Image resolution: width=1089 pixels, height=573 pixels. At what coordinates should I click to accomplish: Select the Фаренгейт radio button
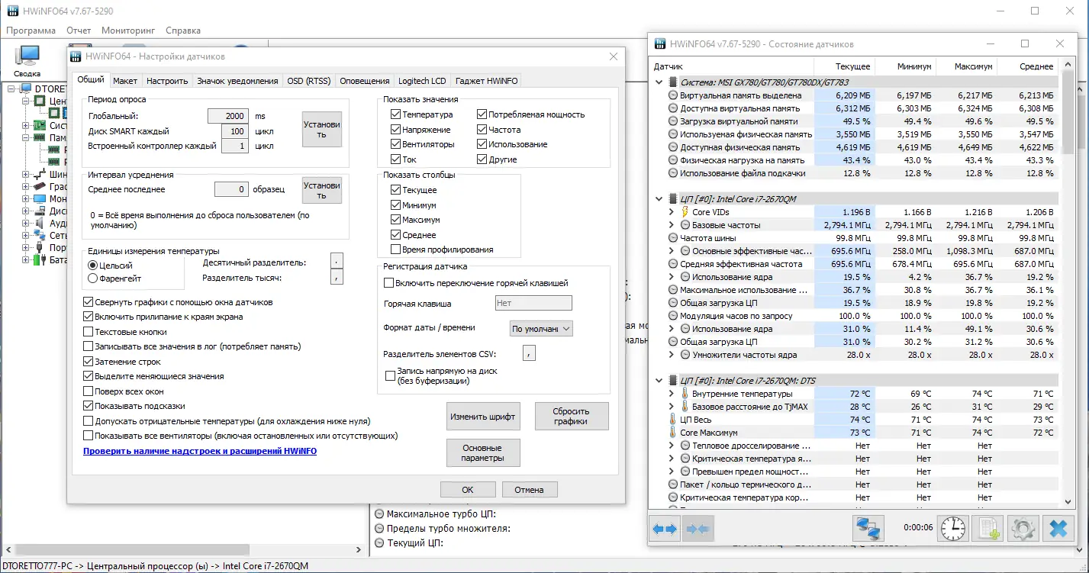click(93, 278)
